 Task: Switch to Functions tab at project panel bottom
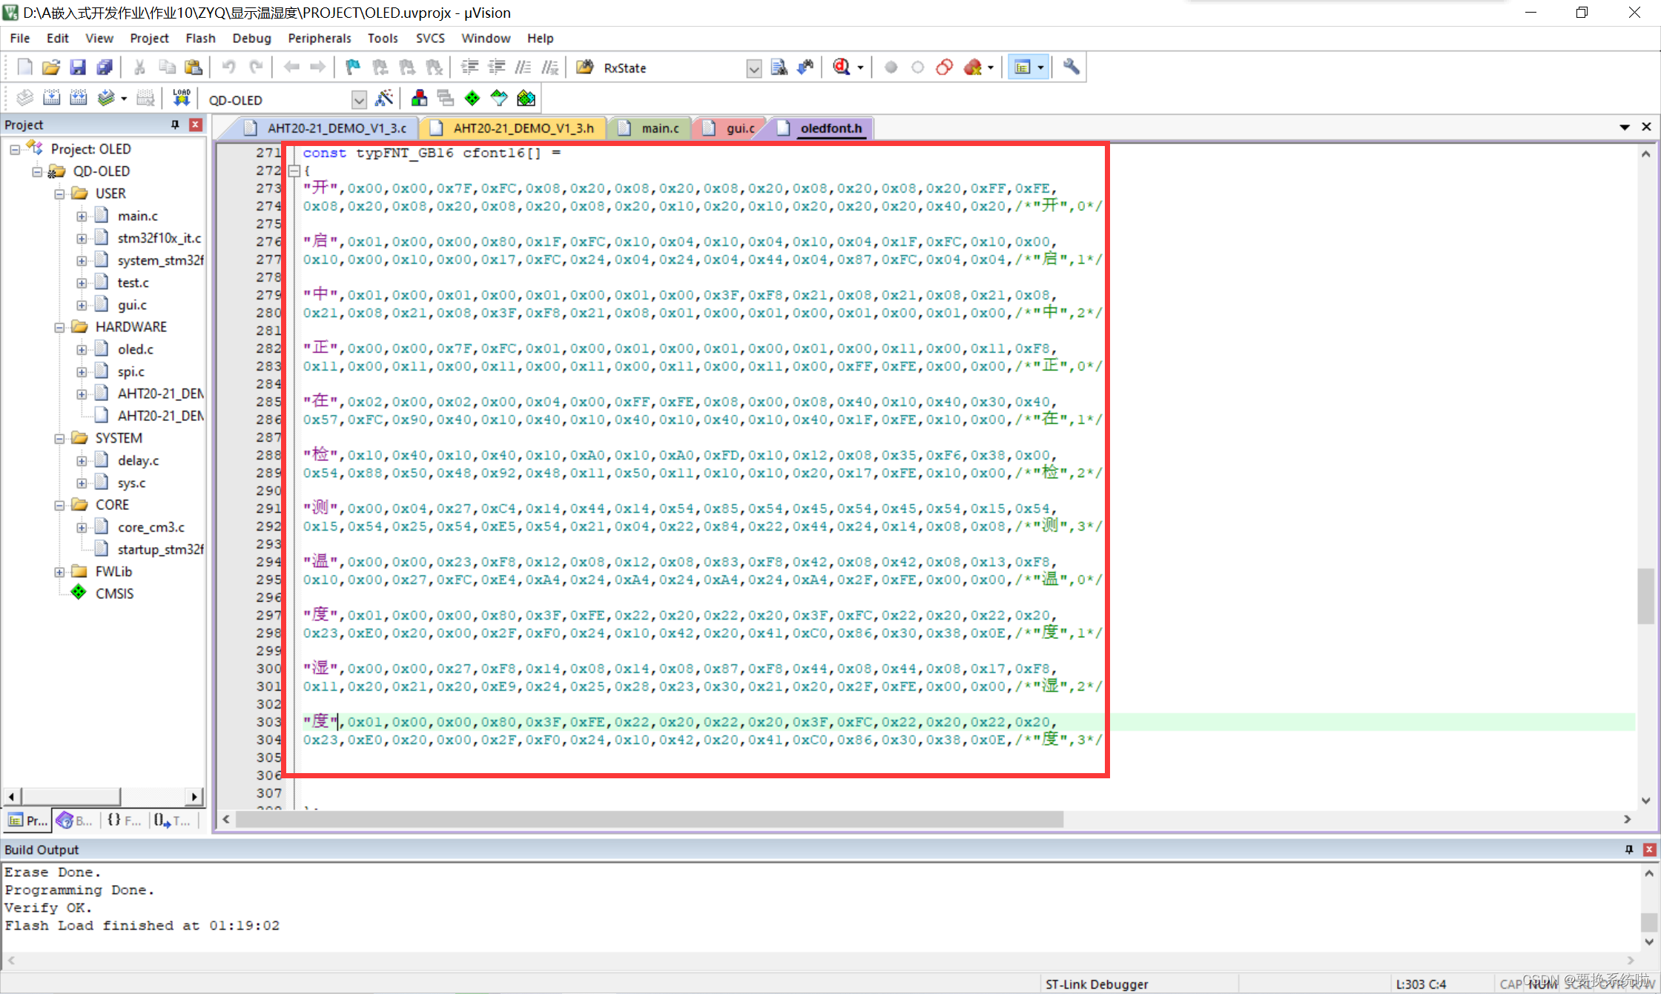pyautogui.click(x=123, y=820)
